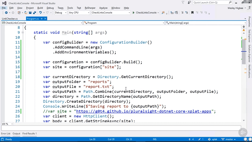Image resolution: width=252 pixels, height=142 pixels.
Task: Click the Previous Bookmark icon
Action: coord(197,13)
